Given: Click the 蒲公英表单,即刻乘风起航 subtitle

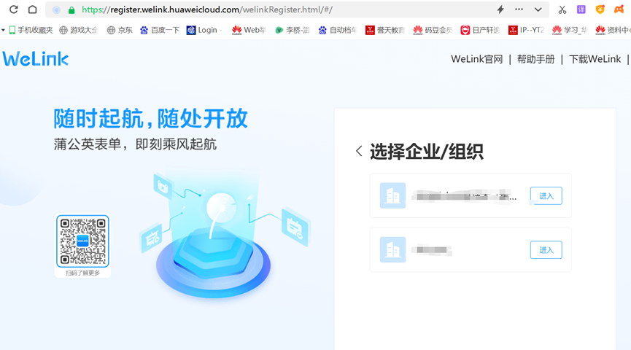Looking at the screenshot, I should pyautogui.click(x=135, y=144).
